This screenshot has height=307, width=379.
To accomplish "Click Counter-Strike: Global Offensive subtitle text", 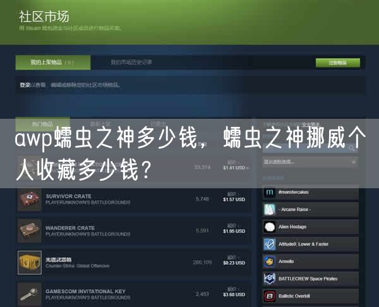I will click(x=77, y=266).
